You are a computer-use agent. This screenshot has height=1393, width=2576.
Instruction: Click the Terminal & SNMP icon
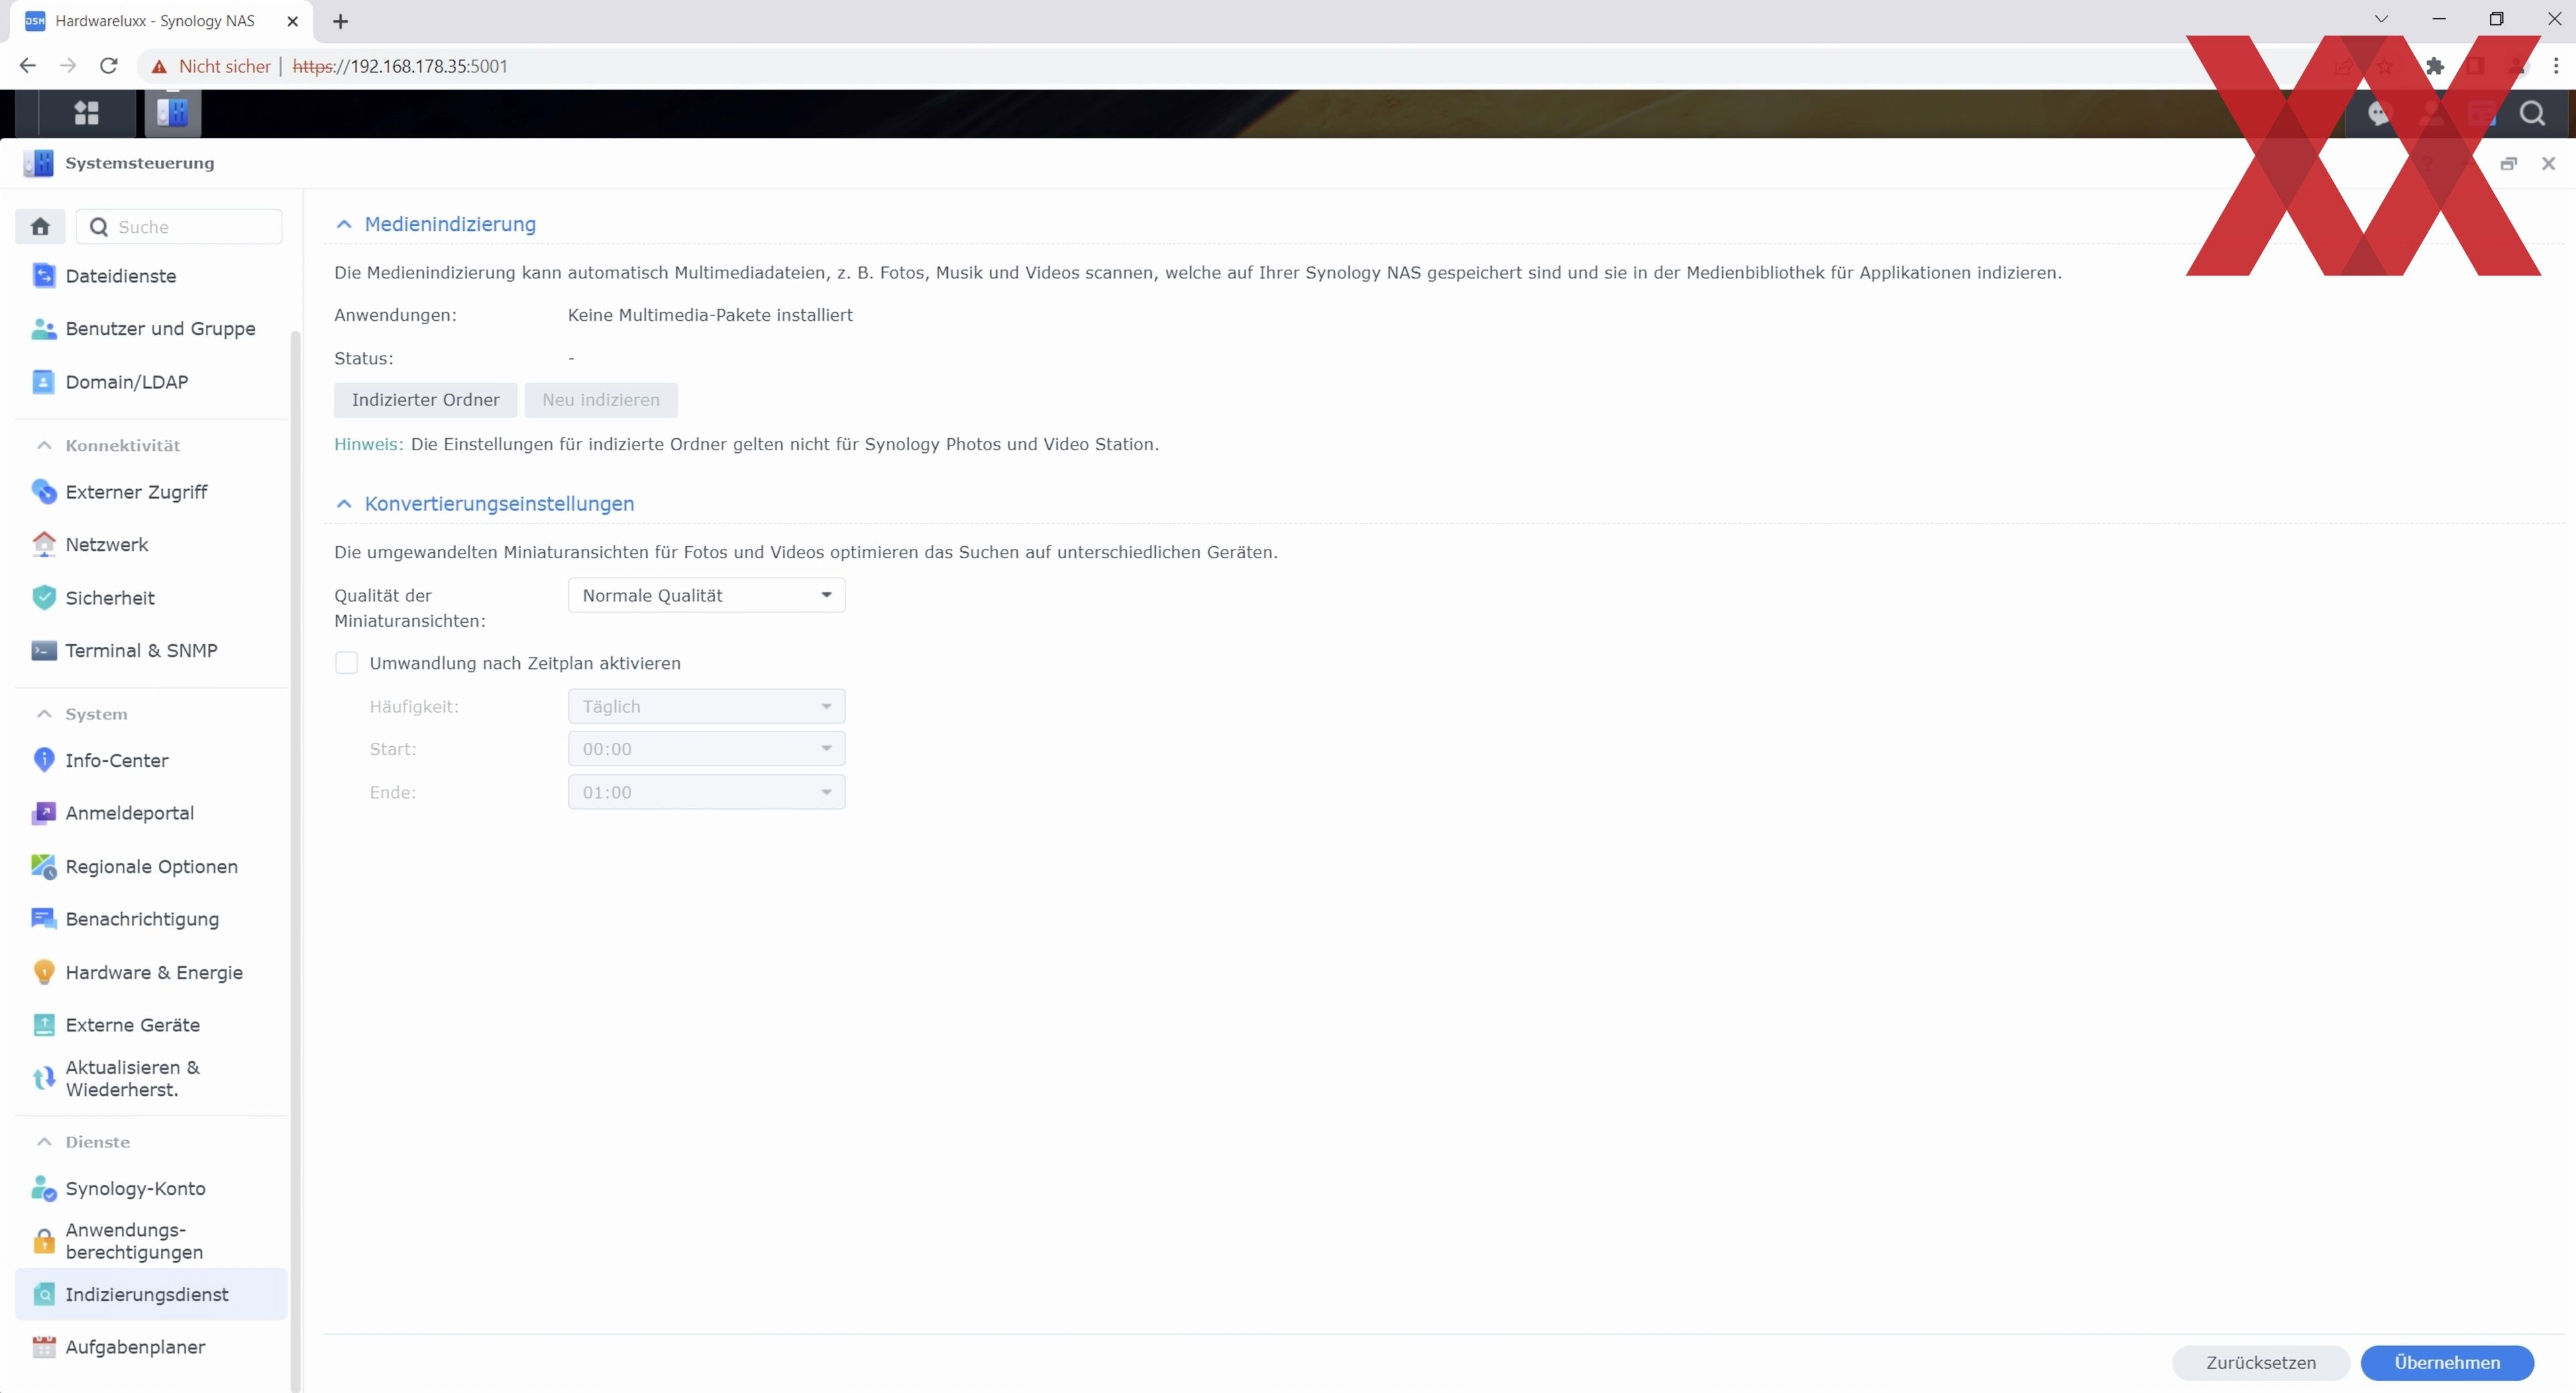point(44,651)
